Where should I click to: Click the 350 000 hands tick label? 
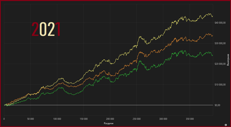[190, 119]
